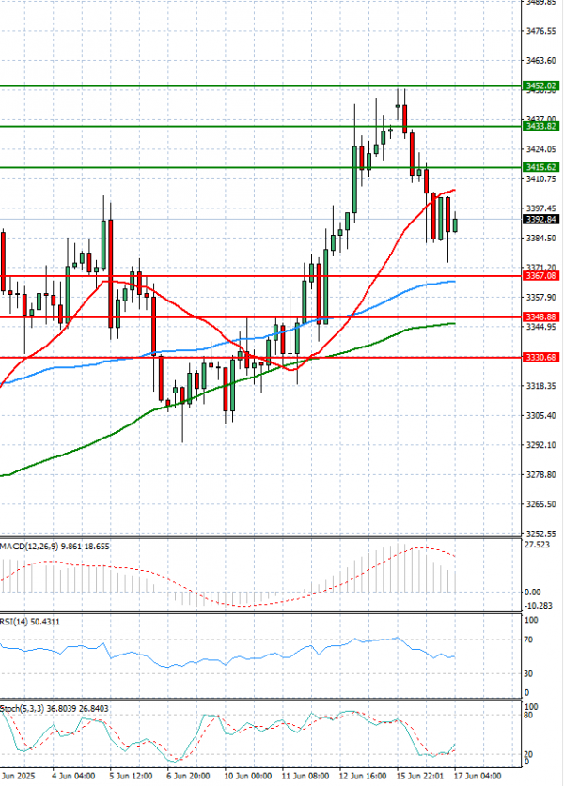Select the red 3330.68 support price tag
This screenshot has height=786, width=564.
pyautogui.click(x=540, y=357)
